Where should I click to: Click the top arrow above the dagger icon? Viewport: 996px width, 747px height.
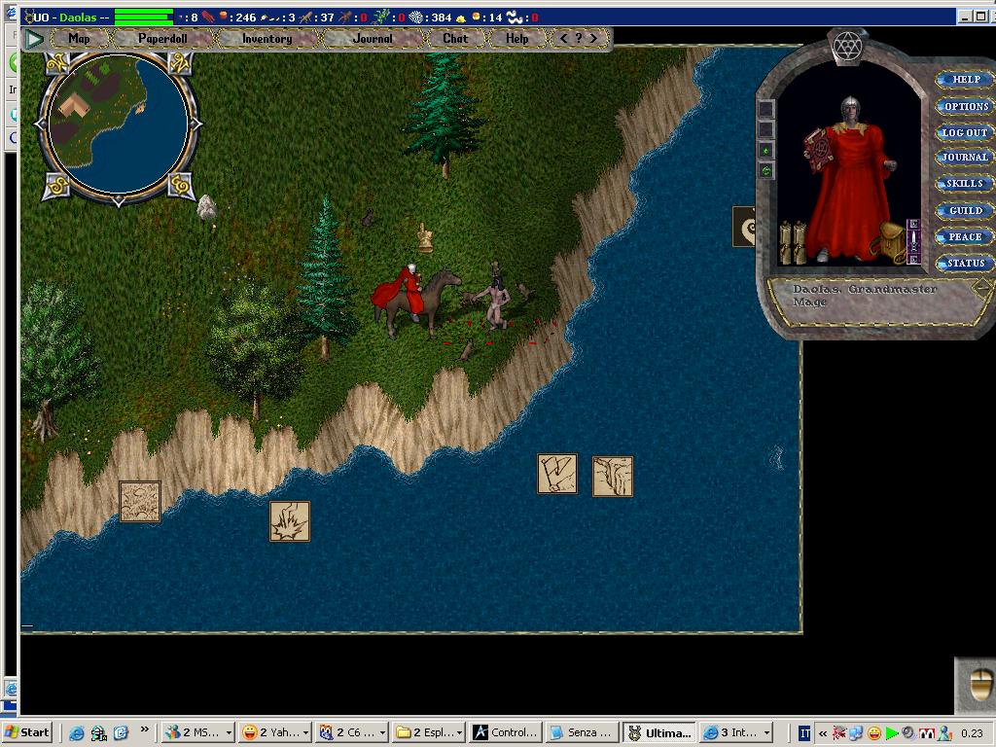pos(913,224)
